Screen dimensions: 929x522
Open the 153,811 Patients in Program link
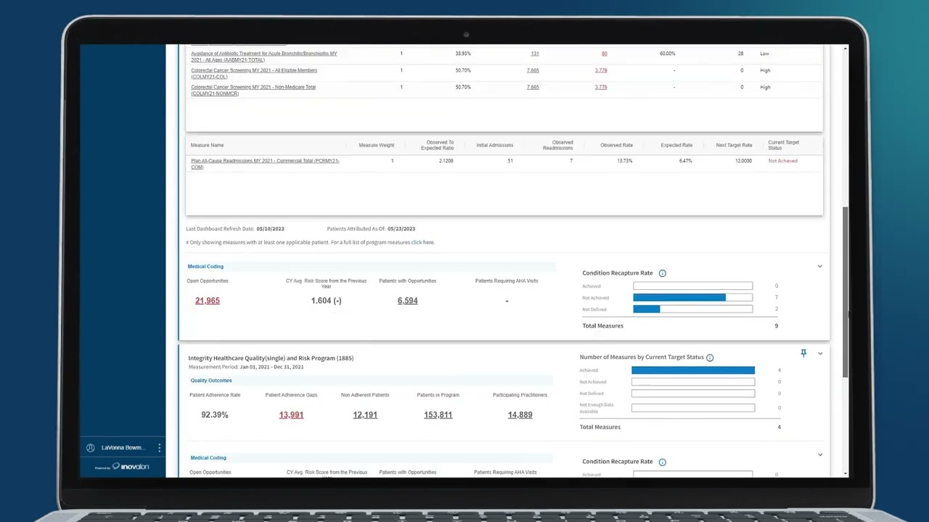tap(438, 415)
